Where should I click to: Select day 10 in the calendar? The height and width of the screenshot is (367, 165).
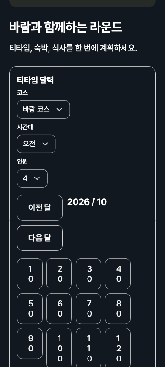point(59,348)
